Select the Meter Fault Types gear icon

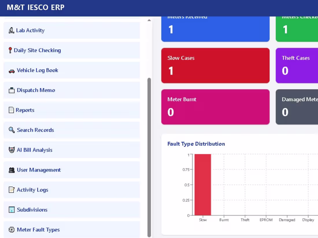point(11,229)
